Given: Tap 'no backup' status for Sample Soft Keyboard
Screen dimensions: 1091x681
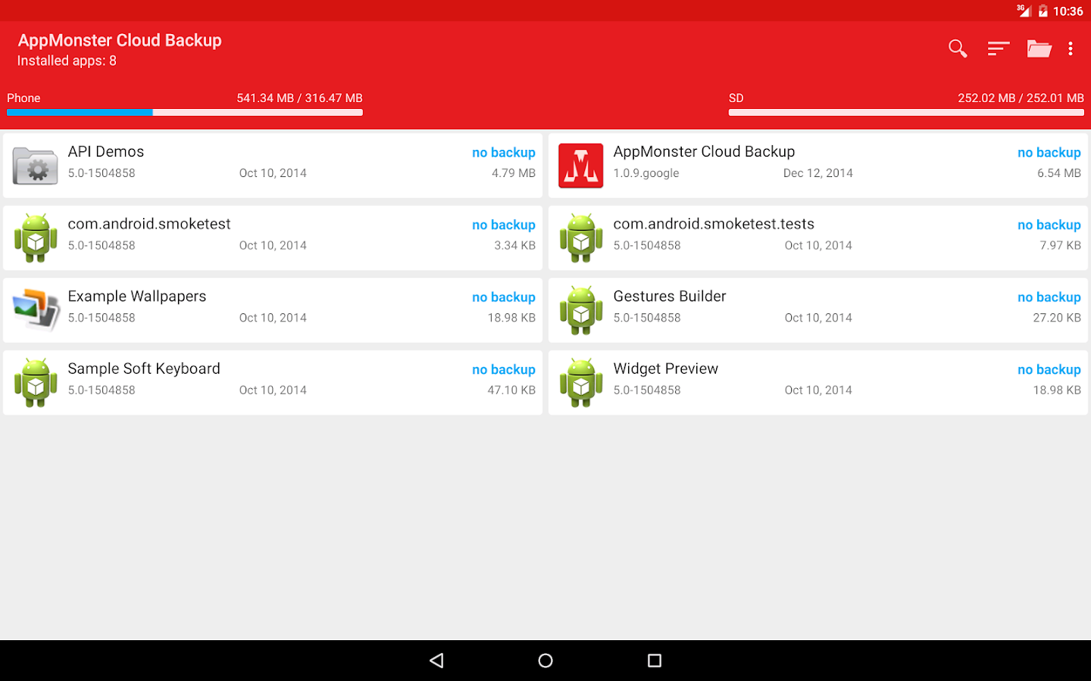Looking at the screenshot, I should [504, 370].
